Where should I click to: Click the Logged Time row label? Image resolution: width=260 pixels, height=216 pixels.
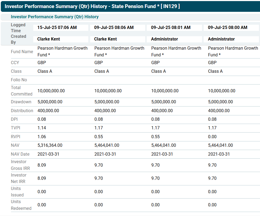[18, 28]
